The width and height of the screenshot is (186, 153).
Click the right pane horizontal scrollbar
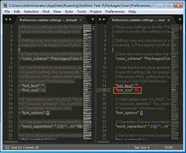pos(103,142)
